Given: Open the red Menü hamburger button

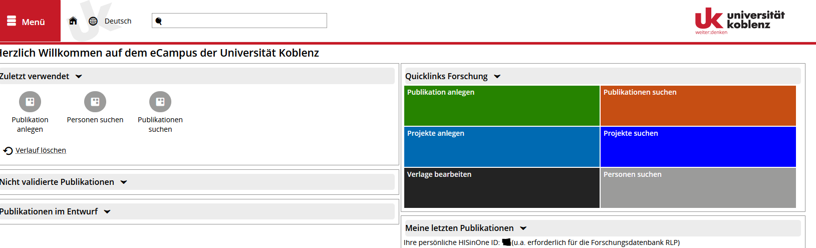Looking at the screenshot, I should pos(30,21).
